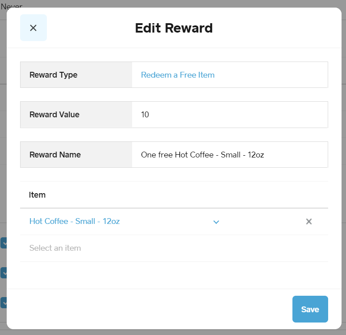Click into the Reward Name text field
This screenshot has height=335, width=346.
click(x=229, y=155)
